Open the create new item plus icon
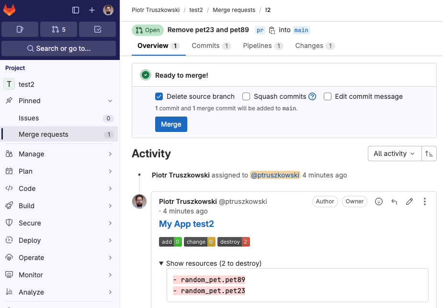Image resolution: width=443 pixels, height=308 pixels. point(92,10)
